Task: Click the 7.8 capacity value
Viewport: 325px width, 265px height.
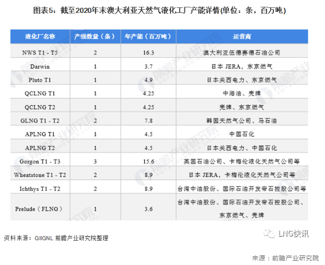Action: 148,121
